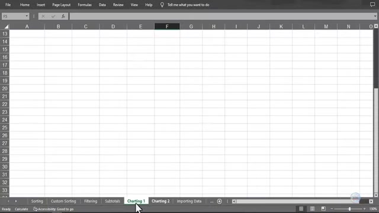Expand the formula bar with chevron
Viewport: 379px width, 213px height.
[x=375, y=16]
